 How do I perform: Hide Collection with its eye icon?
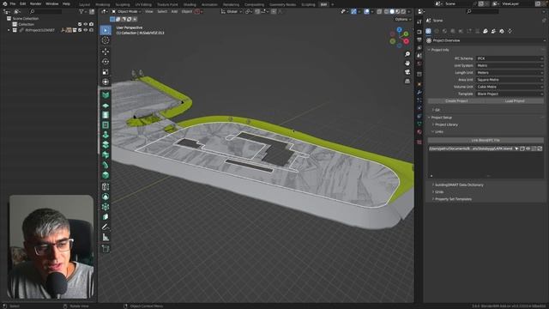coord(86,24)
